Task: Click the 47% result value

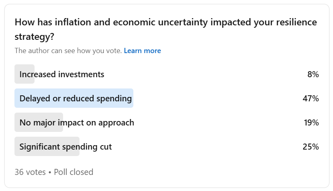Action: coord(311,99)
